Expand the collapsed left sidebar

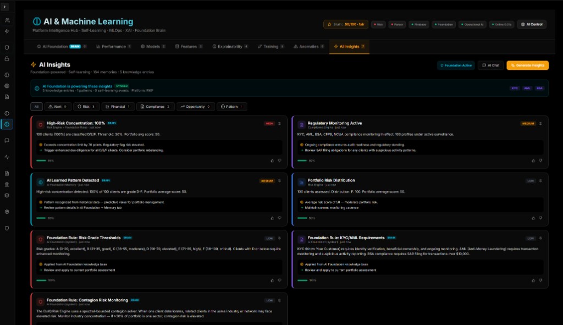(x=4, y=6)
